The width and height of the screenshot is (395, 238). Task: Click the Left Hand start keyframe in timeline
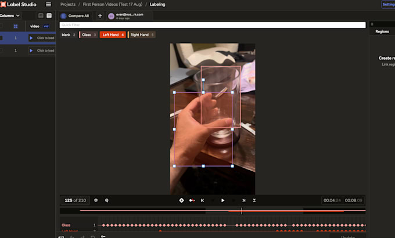click(x=160, y=230)
